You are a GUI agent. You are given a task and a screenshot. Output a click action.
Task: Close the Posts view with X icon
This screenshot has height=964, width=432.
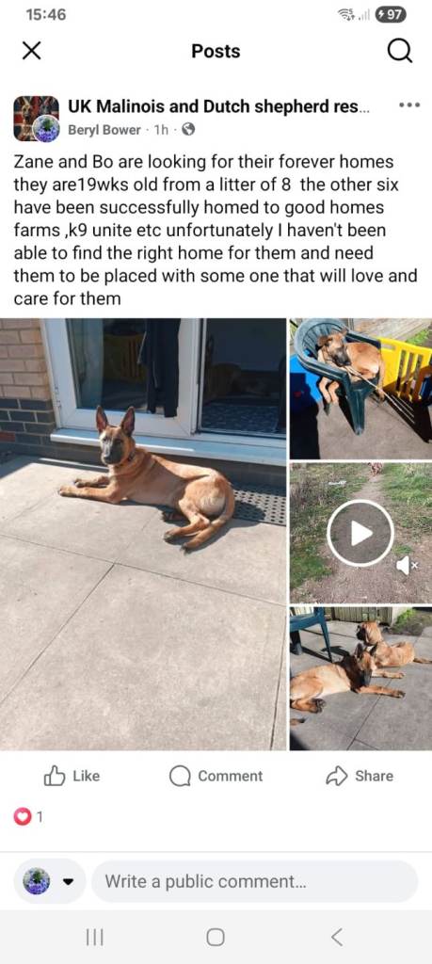point(31,52)
